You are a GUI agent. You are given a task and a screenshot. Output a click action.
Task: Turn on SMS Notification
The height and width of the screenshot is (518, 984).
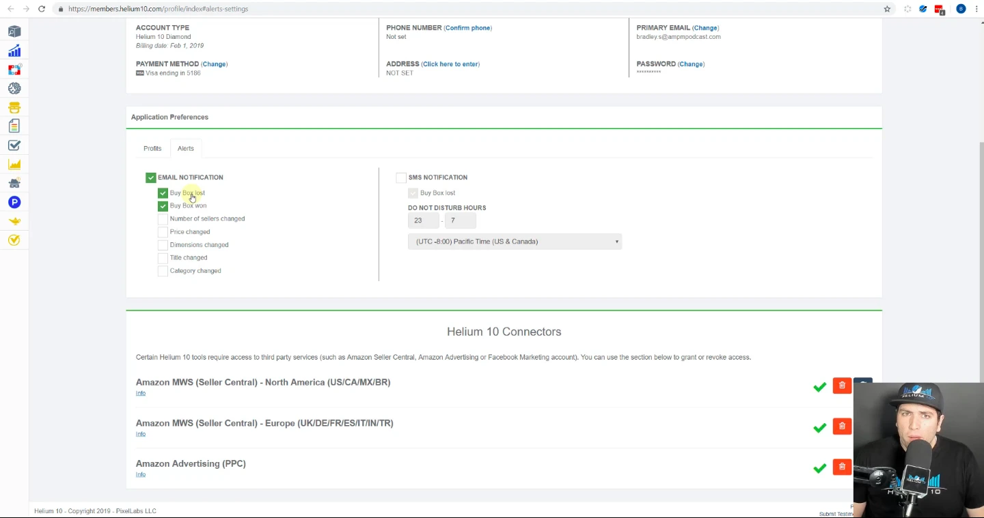click(401, 177)
